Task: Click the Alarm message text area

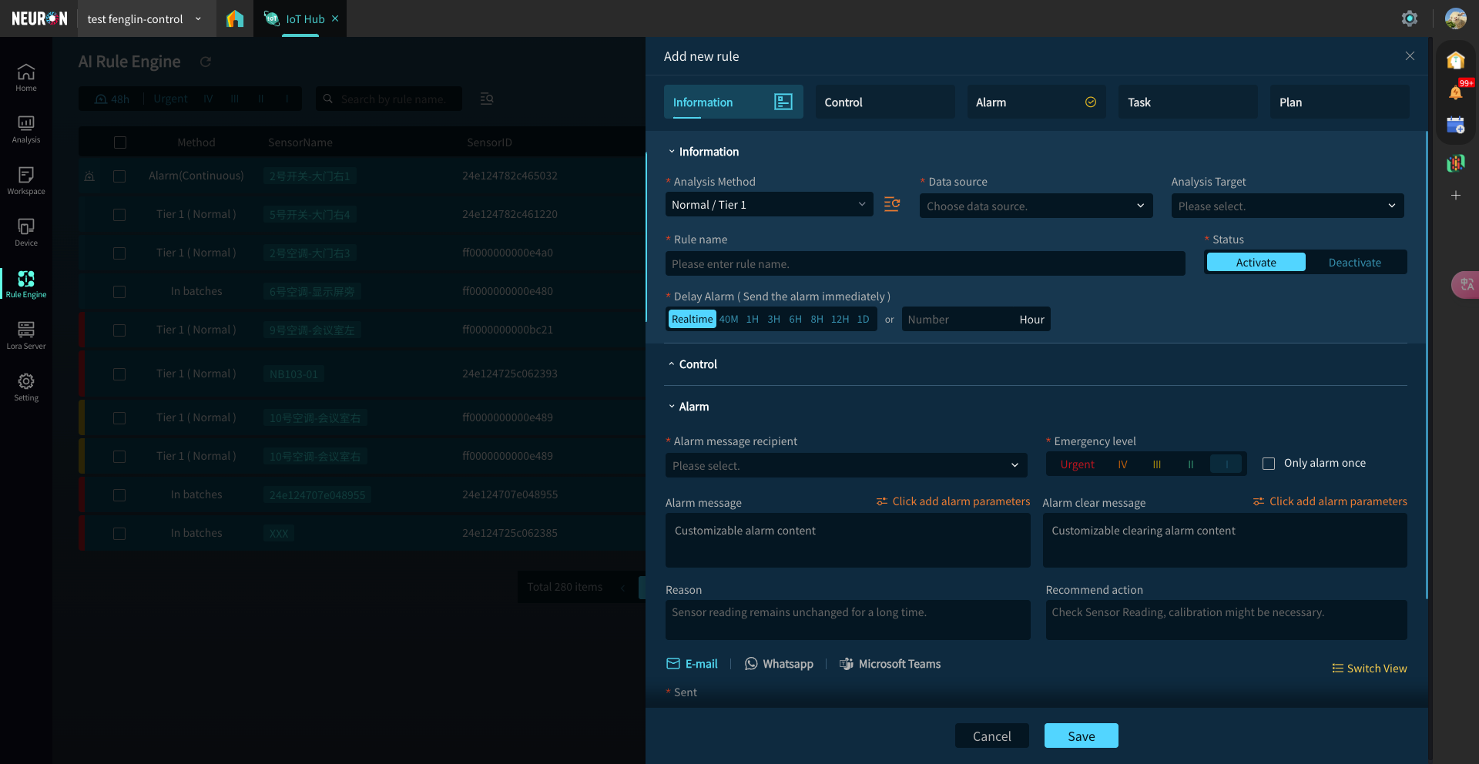Action: tap(847, 541)
